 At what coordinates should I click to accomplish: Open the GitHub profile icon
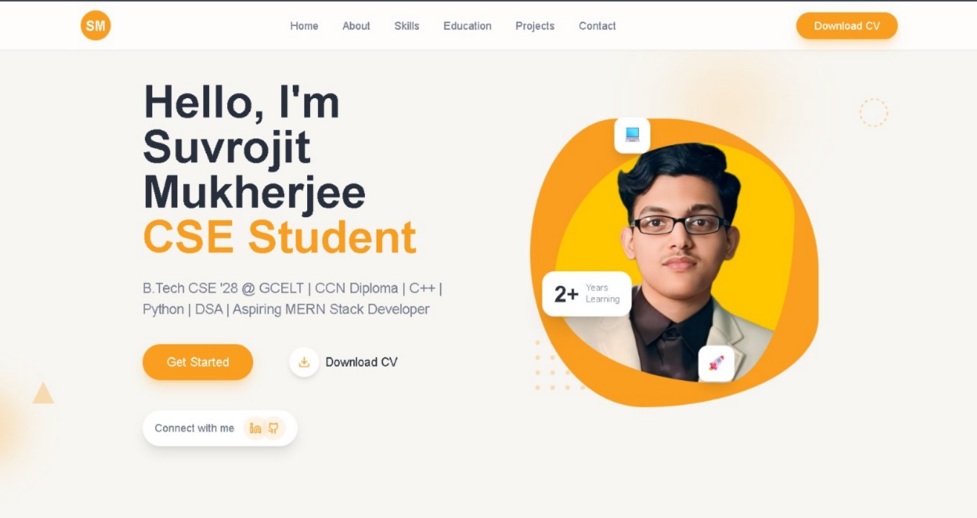pos(273,428)
